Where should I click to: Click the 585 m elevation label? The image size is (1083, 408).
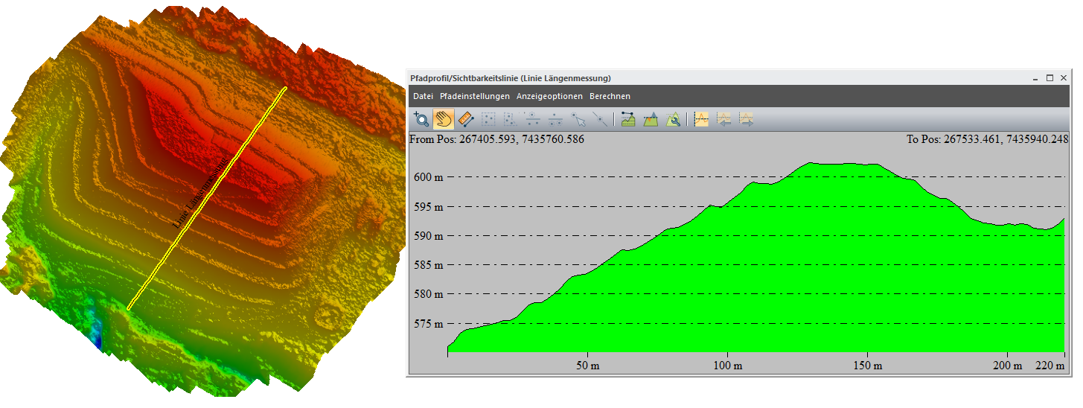pos(429,265)
